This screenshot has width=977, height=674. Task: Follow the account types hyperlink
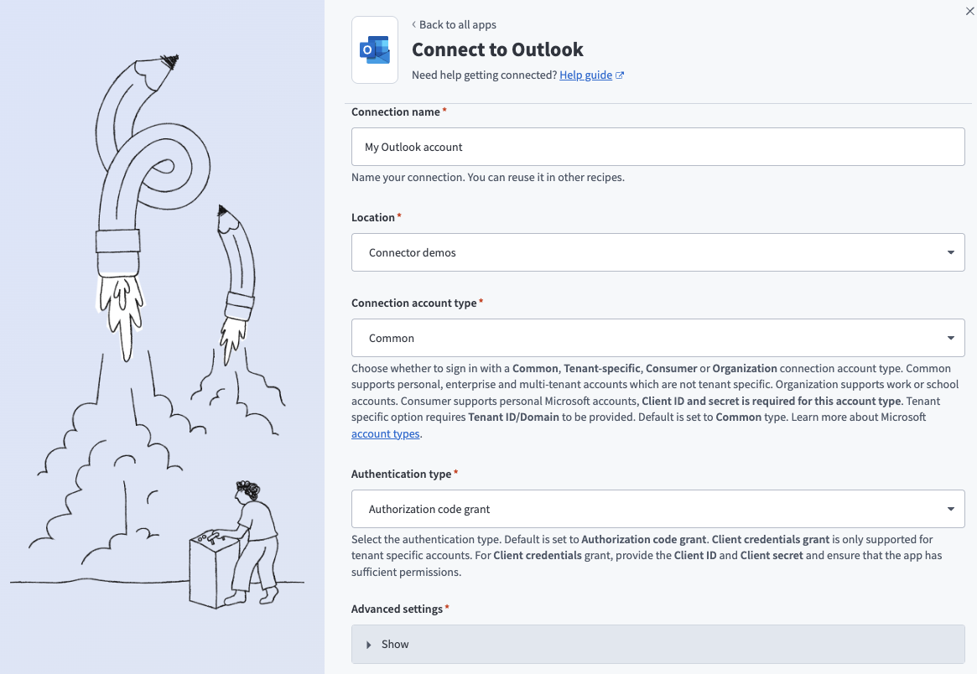pos(385,433)
